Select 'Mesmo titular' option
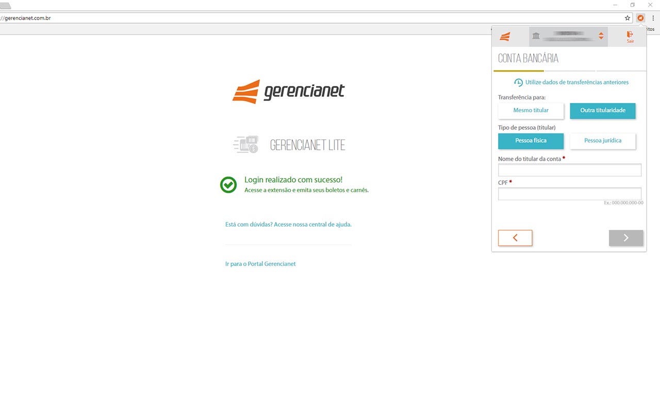 531,110
